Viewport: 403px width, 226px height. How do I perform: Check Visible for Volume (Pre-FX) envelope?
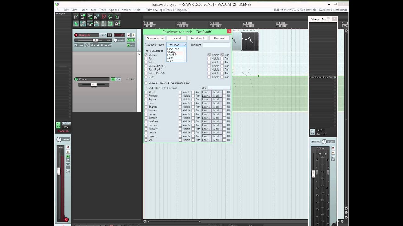209,66
